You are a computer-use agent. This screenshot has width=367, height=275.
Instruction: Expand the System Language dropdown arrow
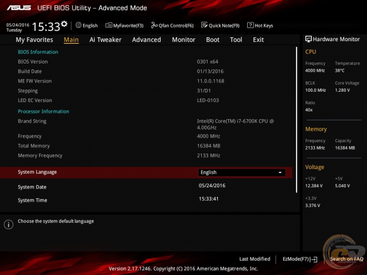280,172
